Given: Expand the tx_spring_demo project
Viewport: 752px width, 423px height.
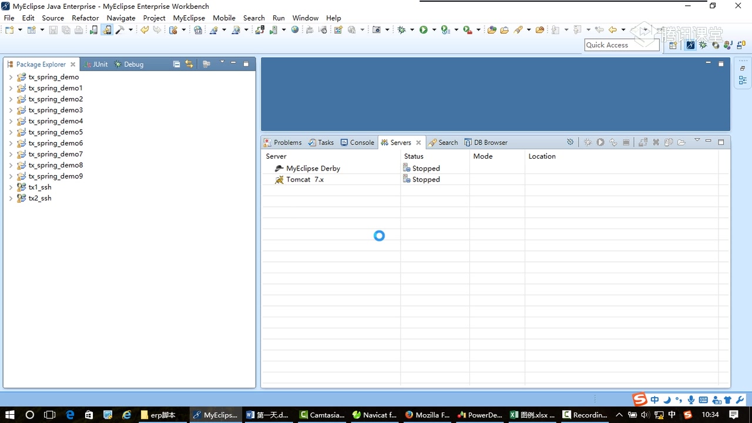Looking at the screenshot, I should pyautogui.click(x=11, y=77).
